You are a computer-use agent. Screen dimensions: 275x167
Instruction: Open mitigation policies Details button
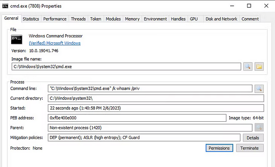pyautogui.click(x=253, y=138)
